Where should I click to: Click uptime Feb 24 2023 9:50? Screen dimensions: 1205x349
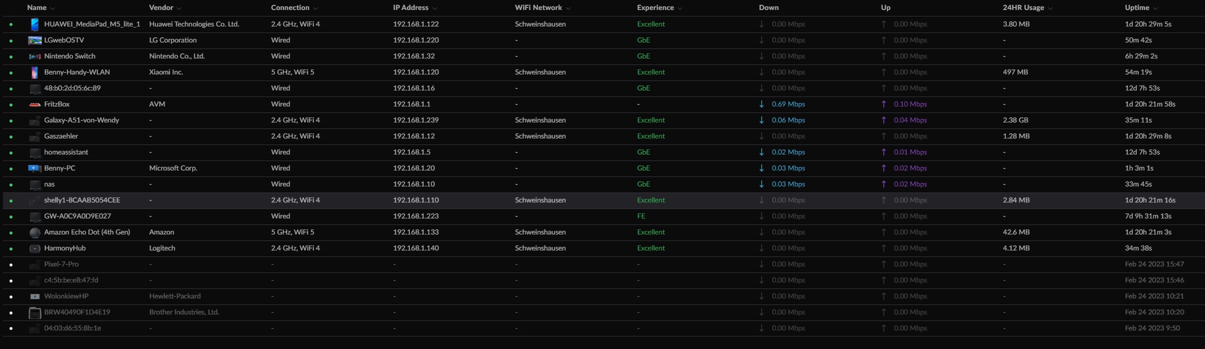coord(1152,328)
